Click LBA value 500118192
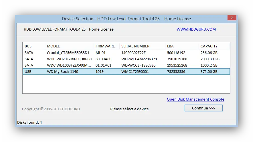253x142 pixels. (x=176, y=53)
